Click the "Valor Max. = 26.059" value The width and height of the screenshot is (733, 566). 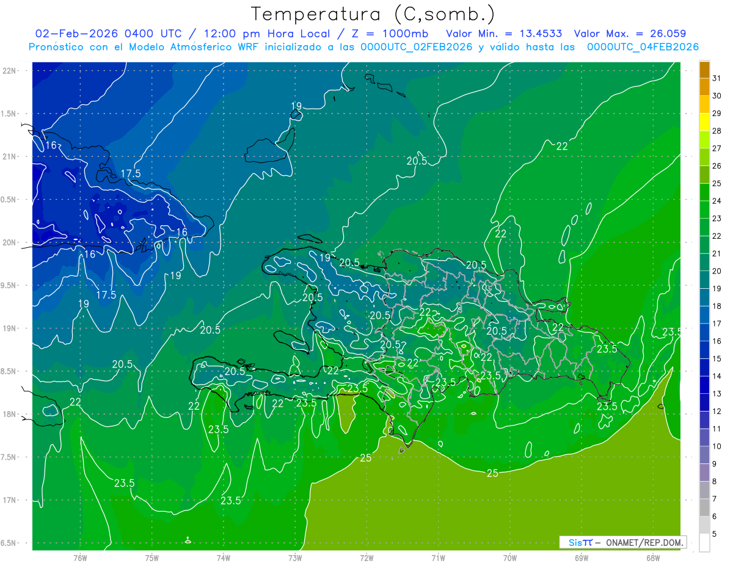630,34
